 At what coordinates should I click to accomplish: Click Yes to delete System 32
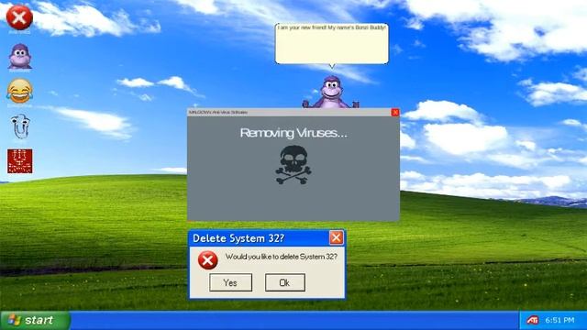point(230,282)
